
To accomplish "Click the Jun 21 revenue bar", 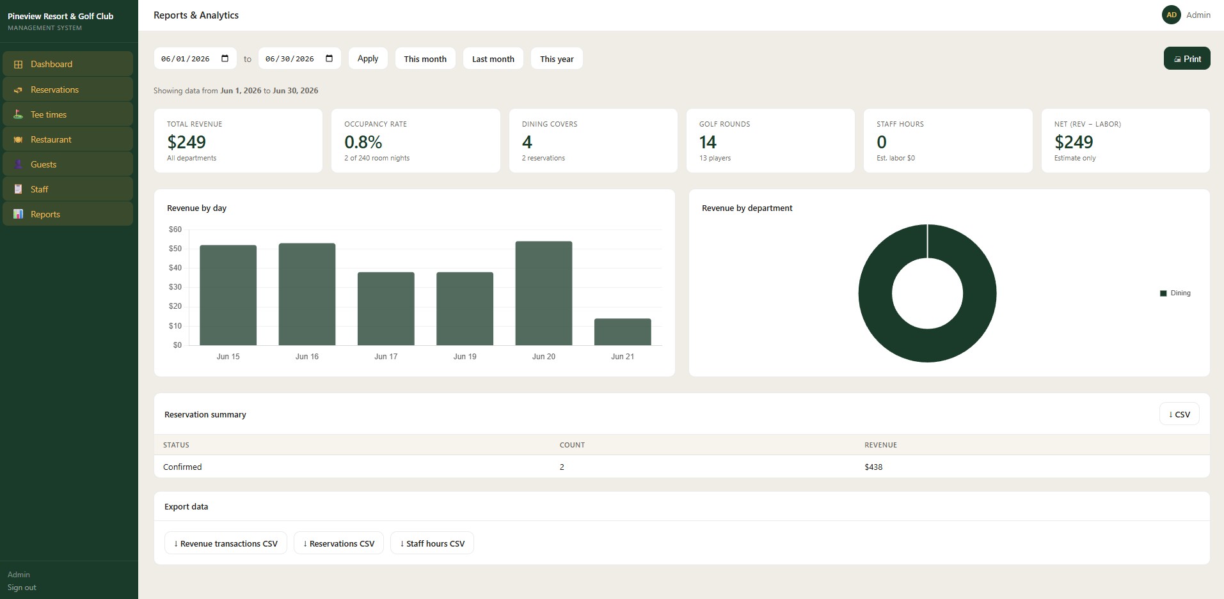I will click(623, 332).
